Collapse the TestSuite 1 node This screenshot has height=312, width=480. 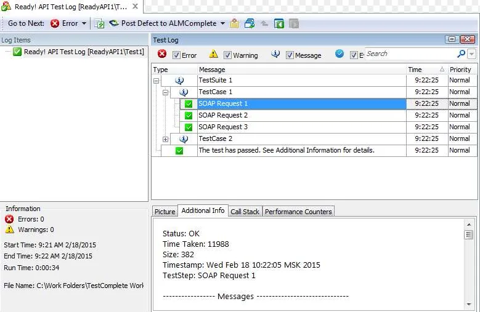click(157, 81)
